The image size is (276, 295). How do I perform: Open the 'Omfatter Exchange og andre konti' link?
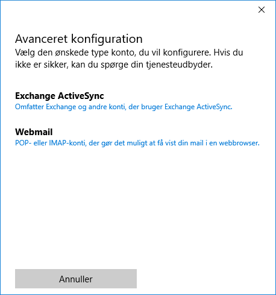coord(124,107)
